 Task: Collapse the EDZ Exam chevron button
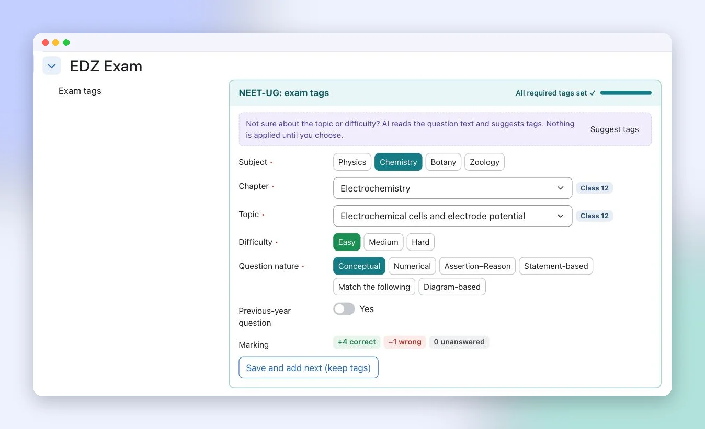(51, 66)
